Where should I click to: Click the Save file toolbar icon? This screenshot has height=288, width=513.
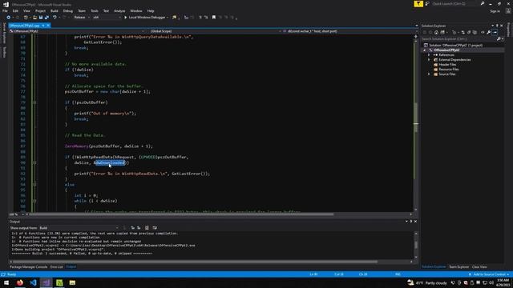pyautogui.click(x=41, y=18)
